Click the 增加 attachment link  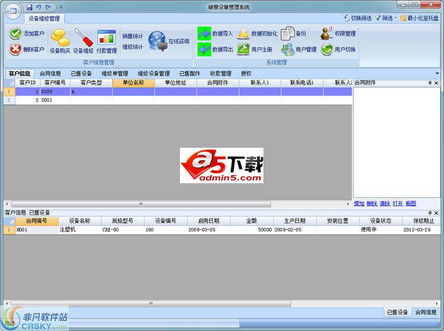click(359, 203)
